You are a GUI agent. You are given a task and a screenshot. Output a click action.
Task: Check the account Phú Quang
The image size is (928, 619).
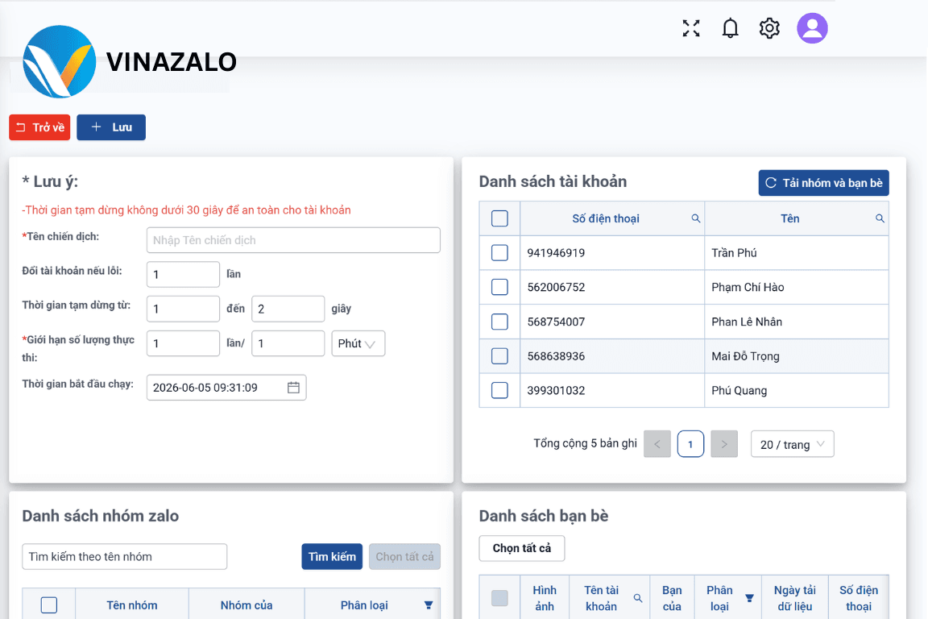(499, 390)
